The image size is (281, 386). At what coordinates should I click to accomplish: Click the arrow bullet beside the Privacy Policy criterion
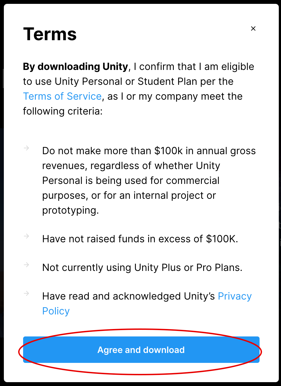[26, 293]
